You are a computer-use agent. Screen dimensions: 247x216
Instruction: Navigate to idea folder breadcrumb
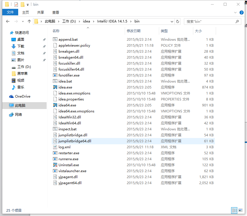(86, 21)
